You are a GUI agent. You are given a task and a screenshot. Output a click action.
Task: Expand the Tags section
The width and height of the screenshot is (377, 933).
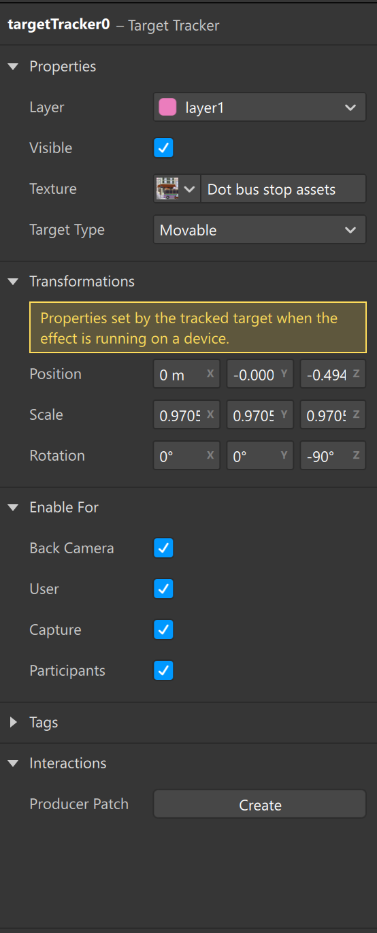coord(13,723)
